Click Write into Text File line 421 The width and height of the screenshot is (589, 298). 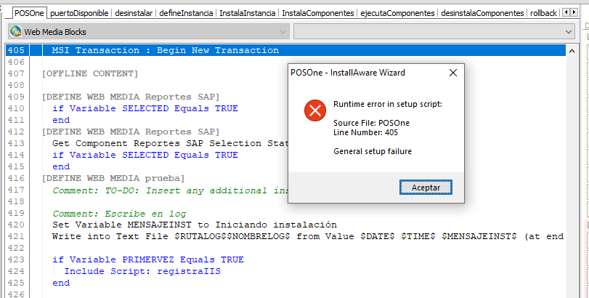pyautogui.click(x=308, y=237)
